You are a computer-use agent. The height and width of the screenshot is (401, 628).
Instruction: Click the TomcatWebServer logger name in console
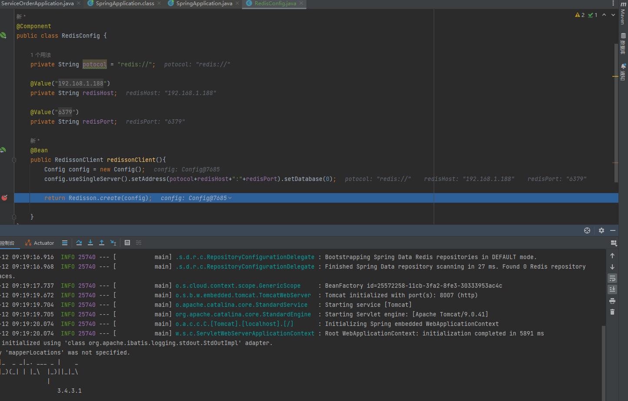coord(243,296)
